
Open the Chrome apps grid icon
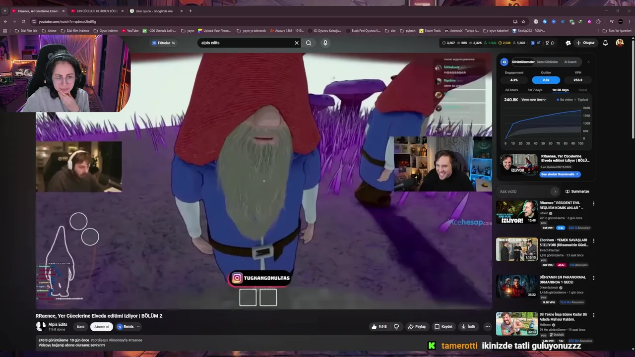[x=5, y=31]
